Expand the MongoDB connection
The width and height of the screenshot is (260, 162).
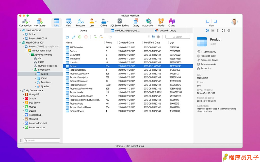[23, 94]
